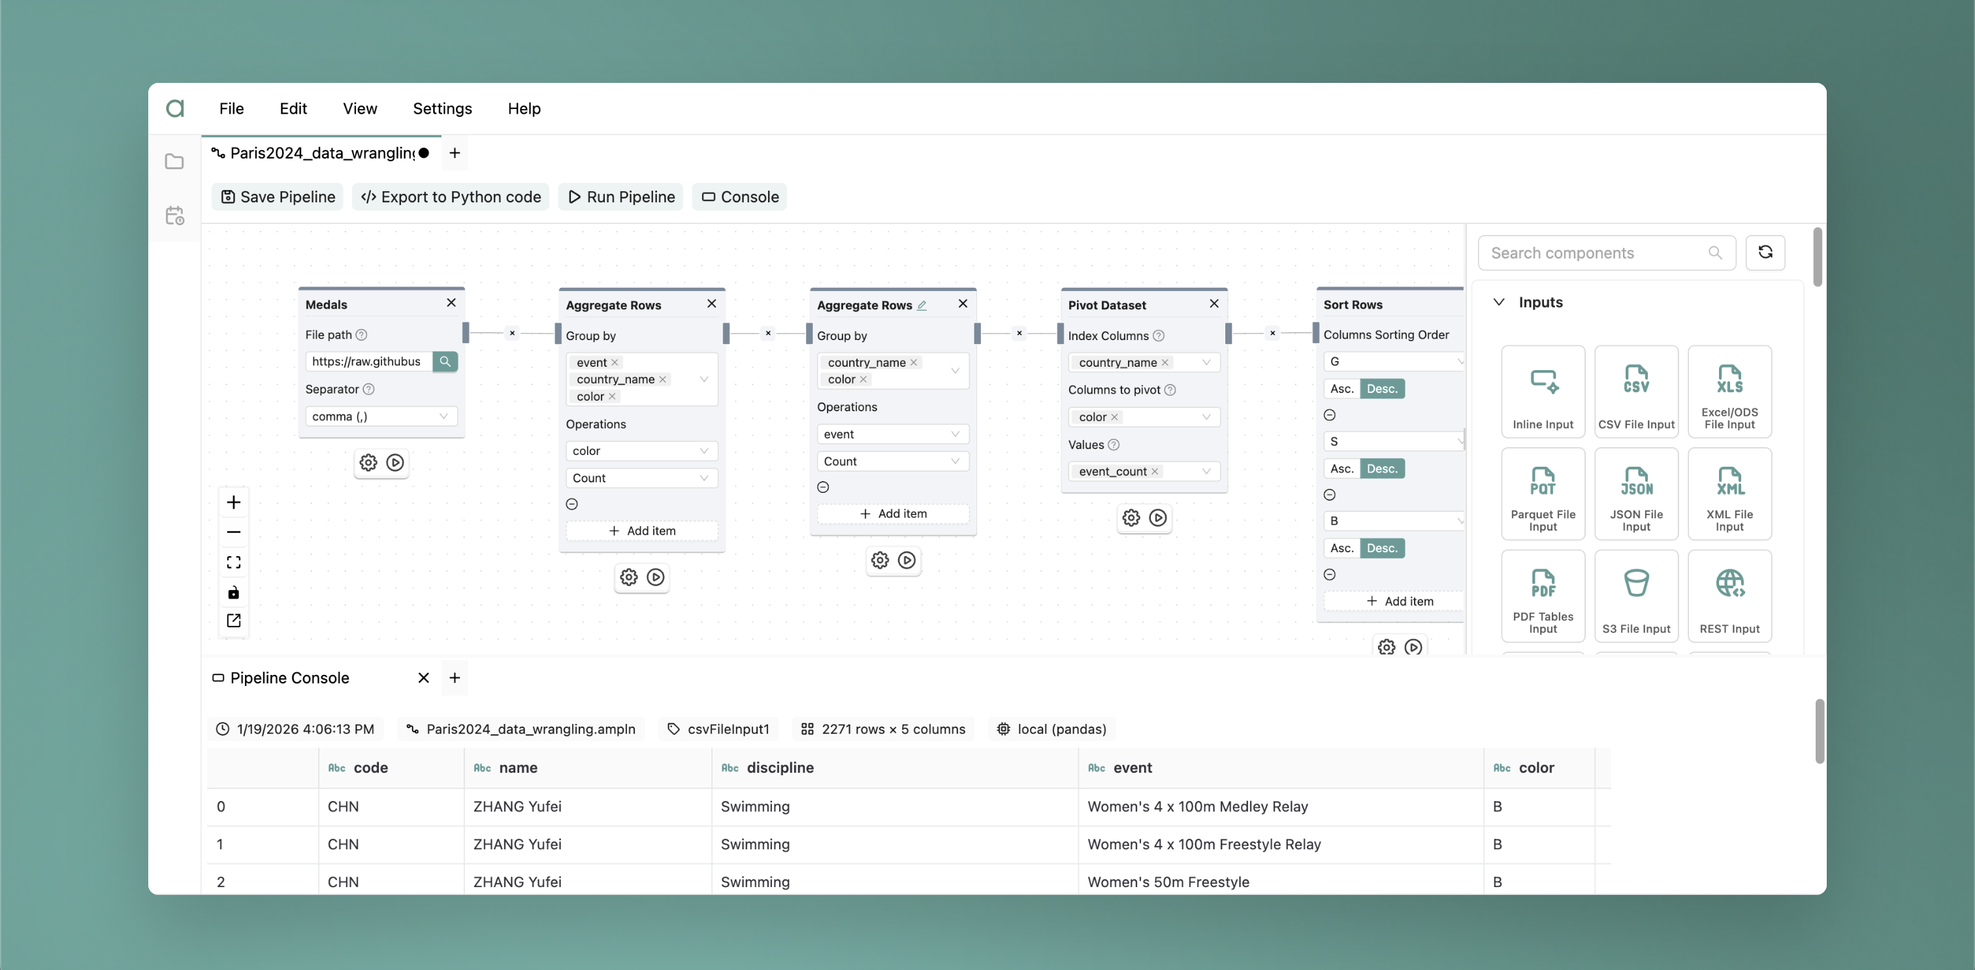The image size is (1975, 970).
Task: Select the CSV File Input component
Action: coord(1636,392)
